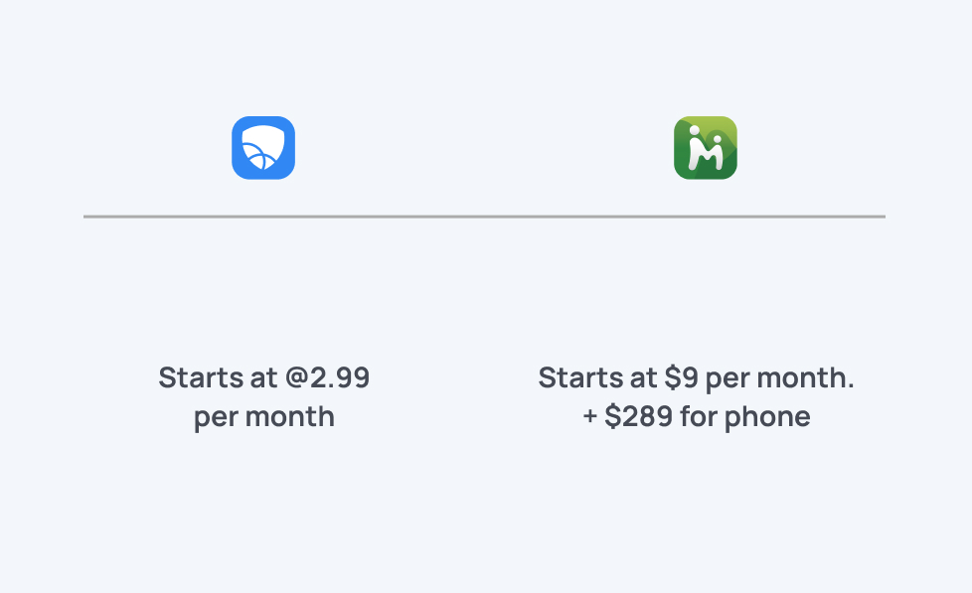The image size is (972, 593).
Task: Click the plus sign before "$289"
Action: [589, 416]
